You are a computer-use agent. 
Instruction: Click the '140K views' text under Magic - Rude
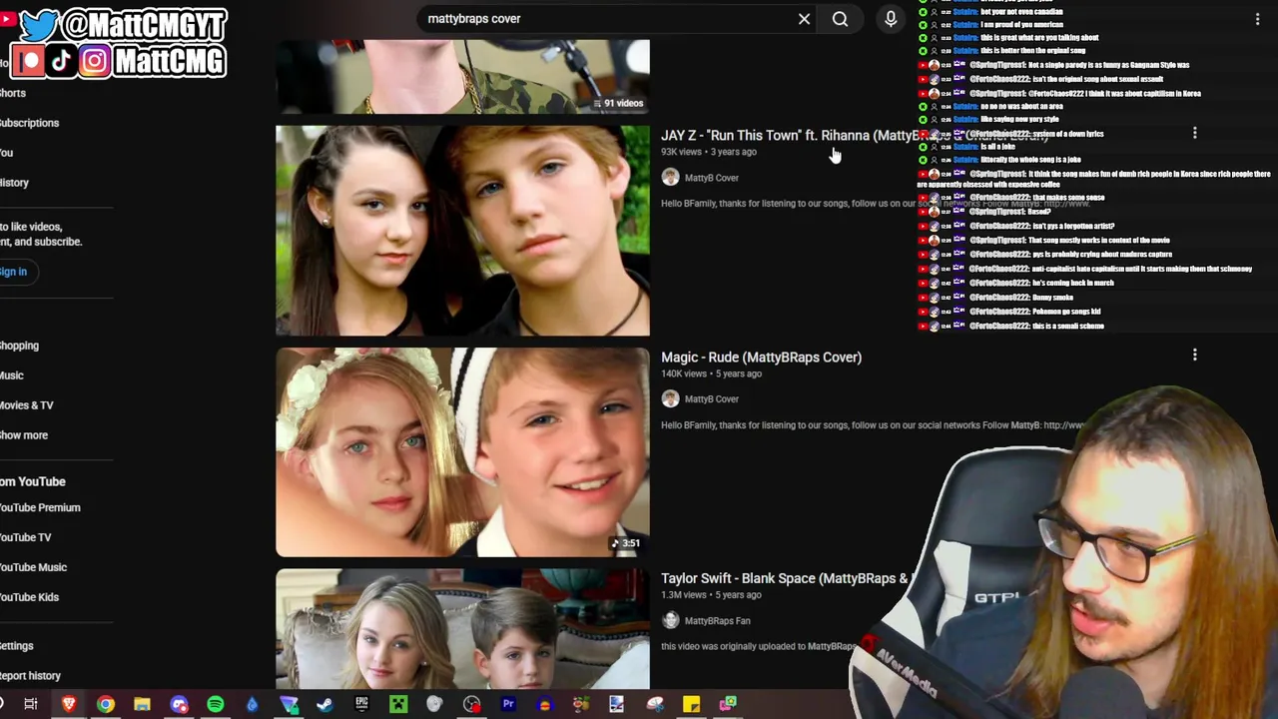[x=684, y=373]
